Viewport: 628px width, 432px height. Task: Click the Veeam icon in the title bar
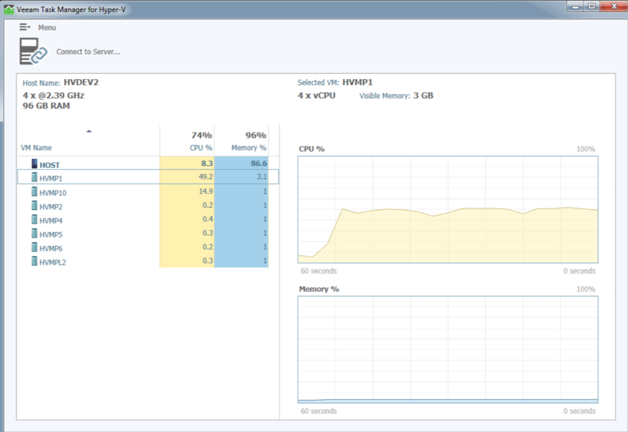point(8,6)
